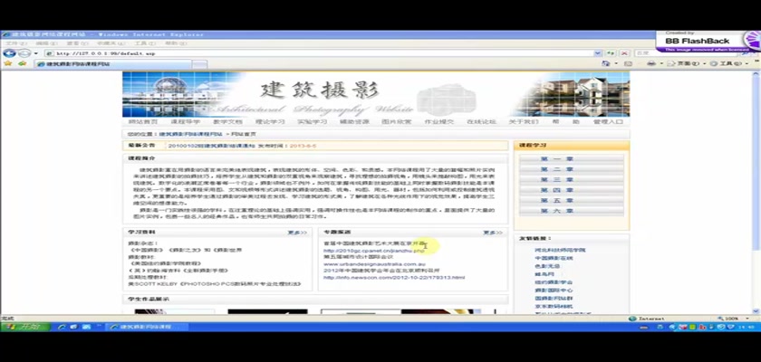Open the 页面 (Page) command menu
This screenshot has width=761, height=362.
pyautogui.click(x=685, y=63)
